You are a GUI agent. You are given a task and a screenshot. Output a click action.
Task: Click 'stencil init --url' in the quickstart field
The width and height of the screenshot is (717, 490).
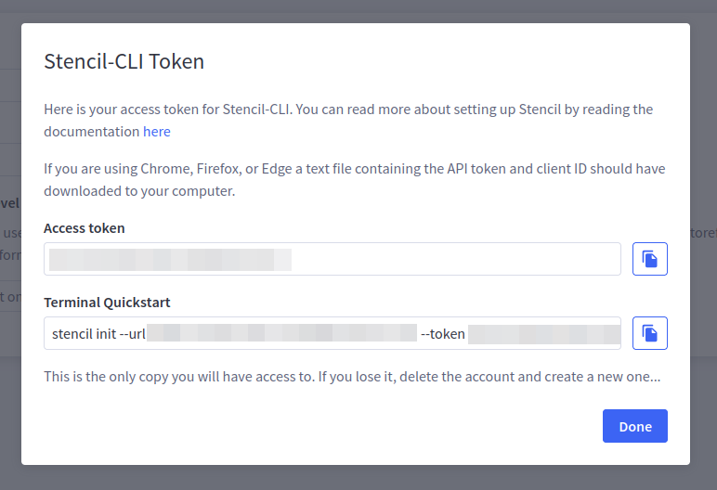pyautogui.click(x=99, y=333)
